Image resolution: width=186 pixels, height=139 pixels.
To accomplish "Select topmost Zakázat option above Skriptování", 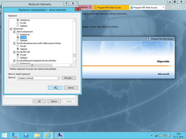I will pos(18,26).
